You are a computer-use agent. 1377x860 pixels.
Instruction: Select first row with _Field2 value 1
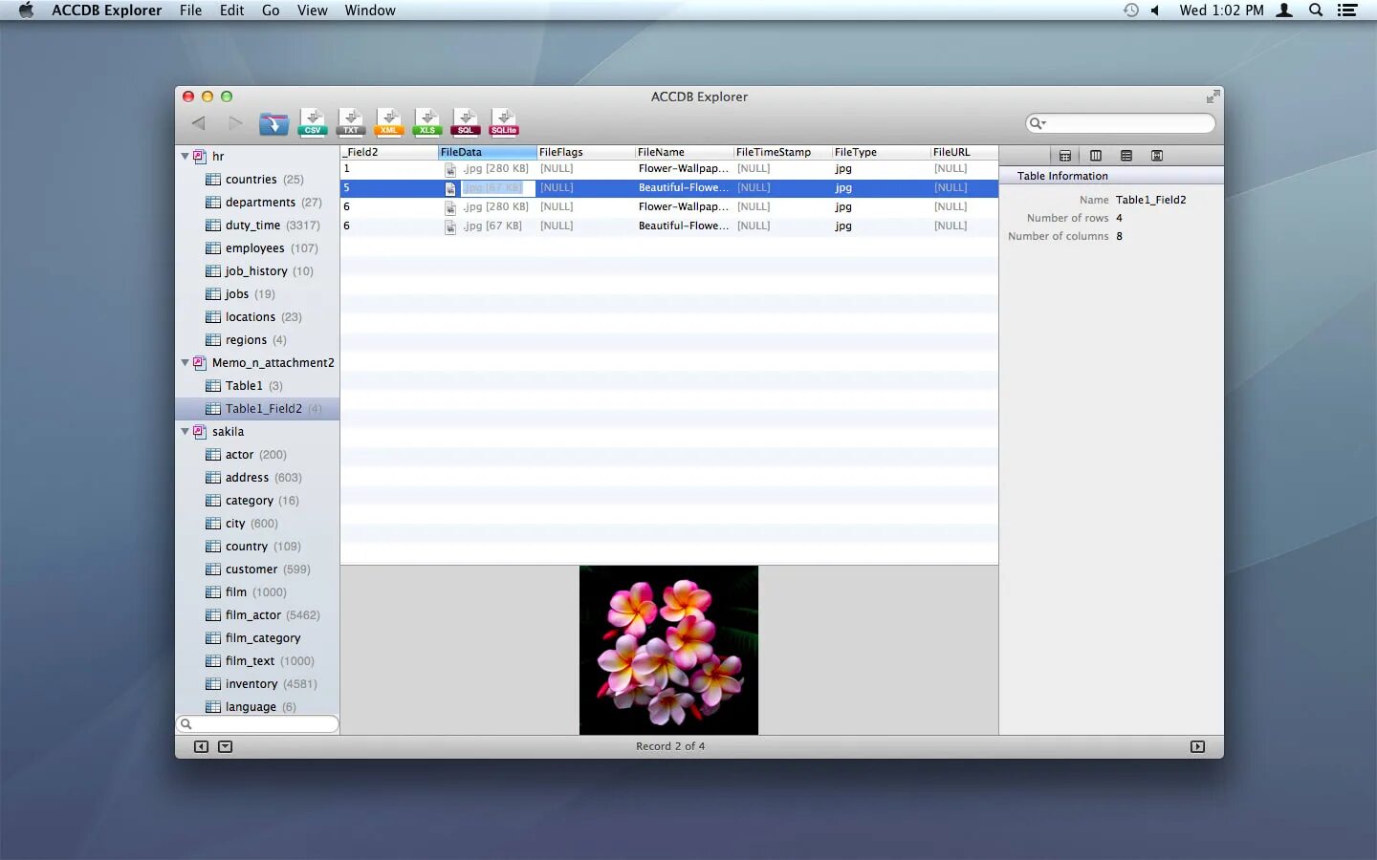(x=668, y=168)
